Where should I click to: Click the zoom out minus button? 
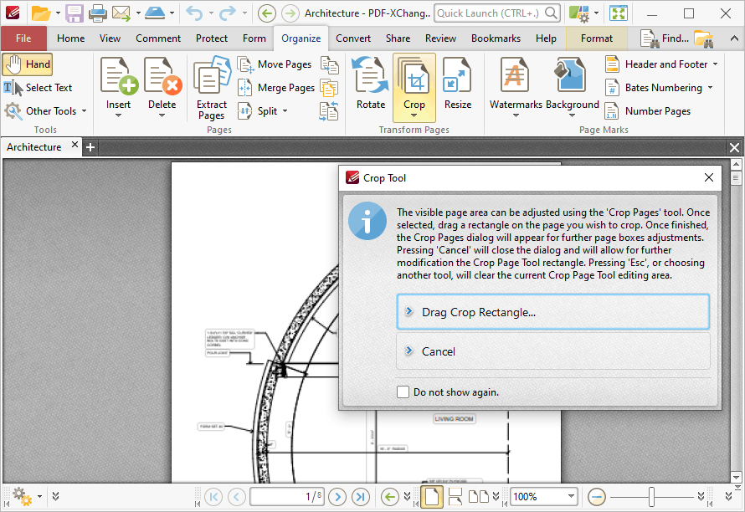[596, 497]
